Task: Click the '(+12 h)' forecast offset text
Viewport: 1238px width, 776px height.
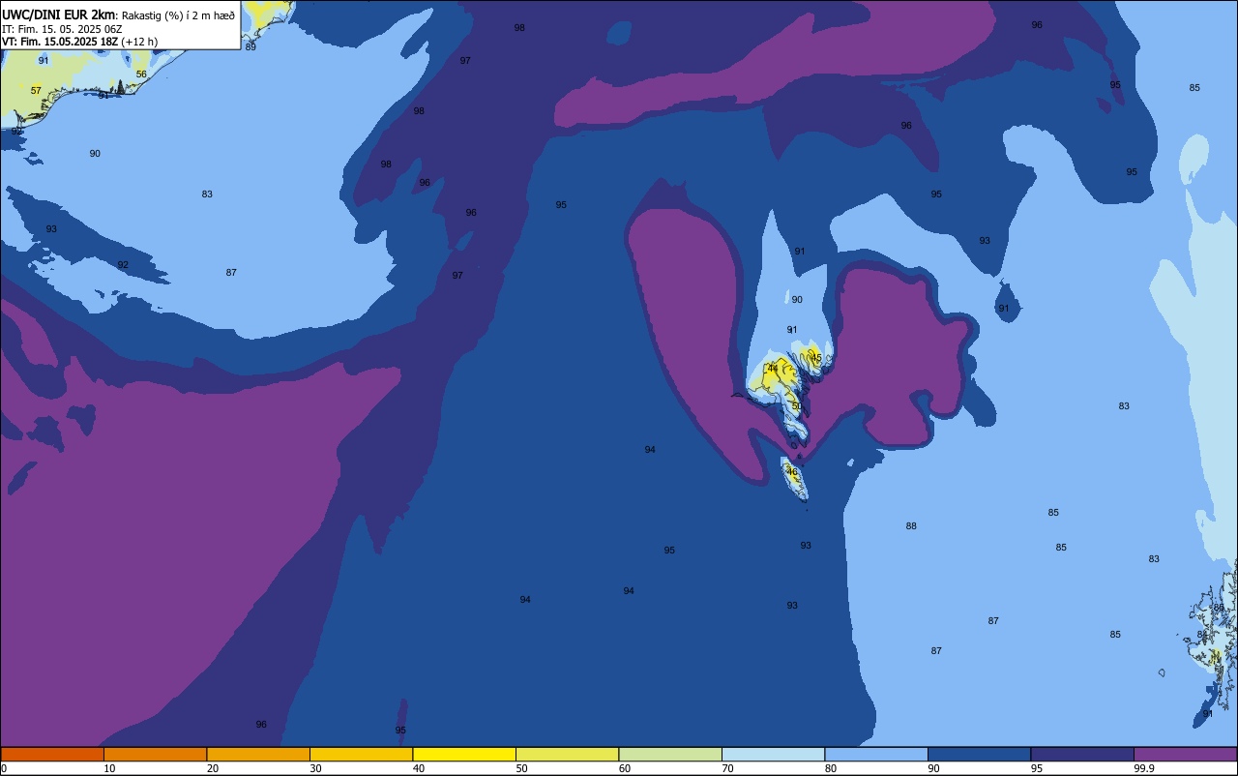Action: point(139,42)
